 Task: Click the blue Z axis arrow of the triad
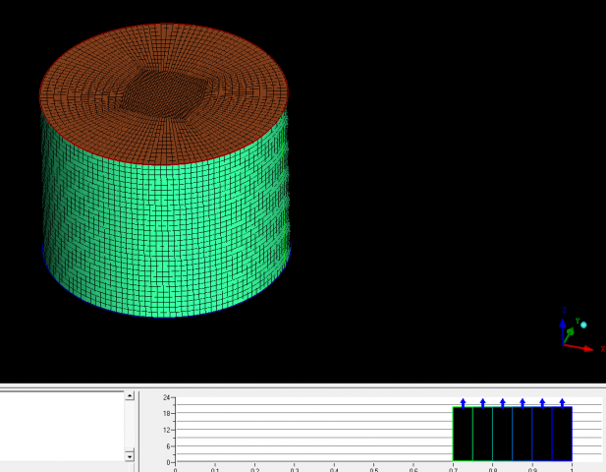(x=563, y=324)
